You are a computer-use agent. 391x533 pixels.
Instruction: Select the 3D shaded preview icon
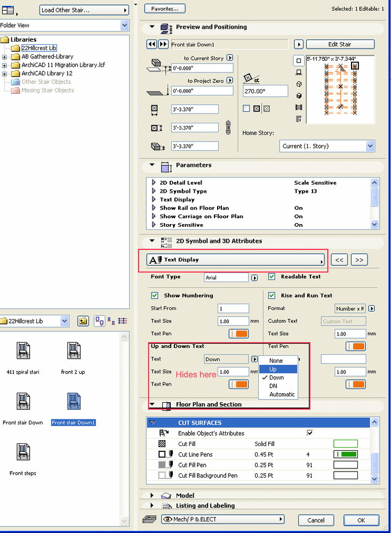[x=299, y=96]
